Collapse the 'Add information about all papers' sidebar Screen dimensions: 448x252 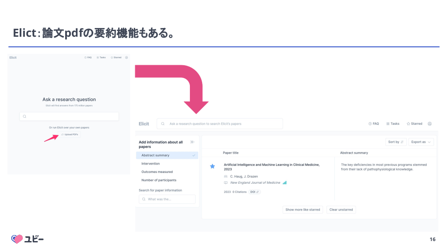(192, 142)
